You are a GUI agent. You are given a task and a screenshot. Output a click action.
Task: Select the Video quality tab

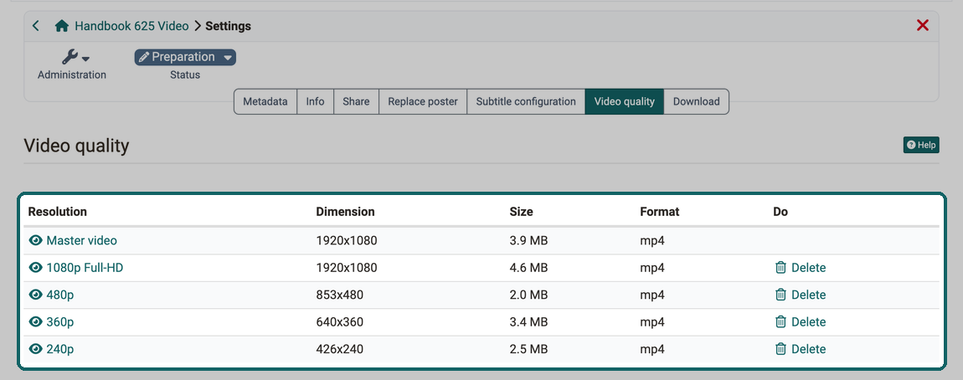pyautogui.click(x=625, y=101)
